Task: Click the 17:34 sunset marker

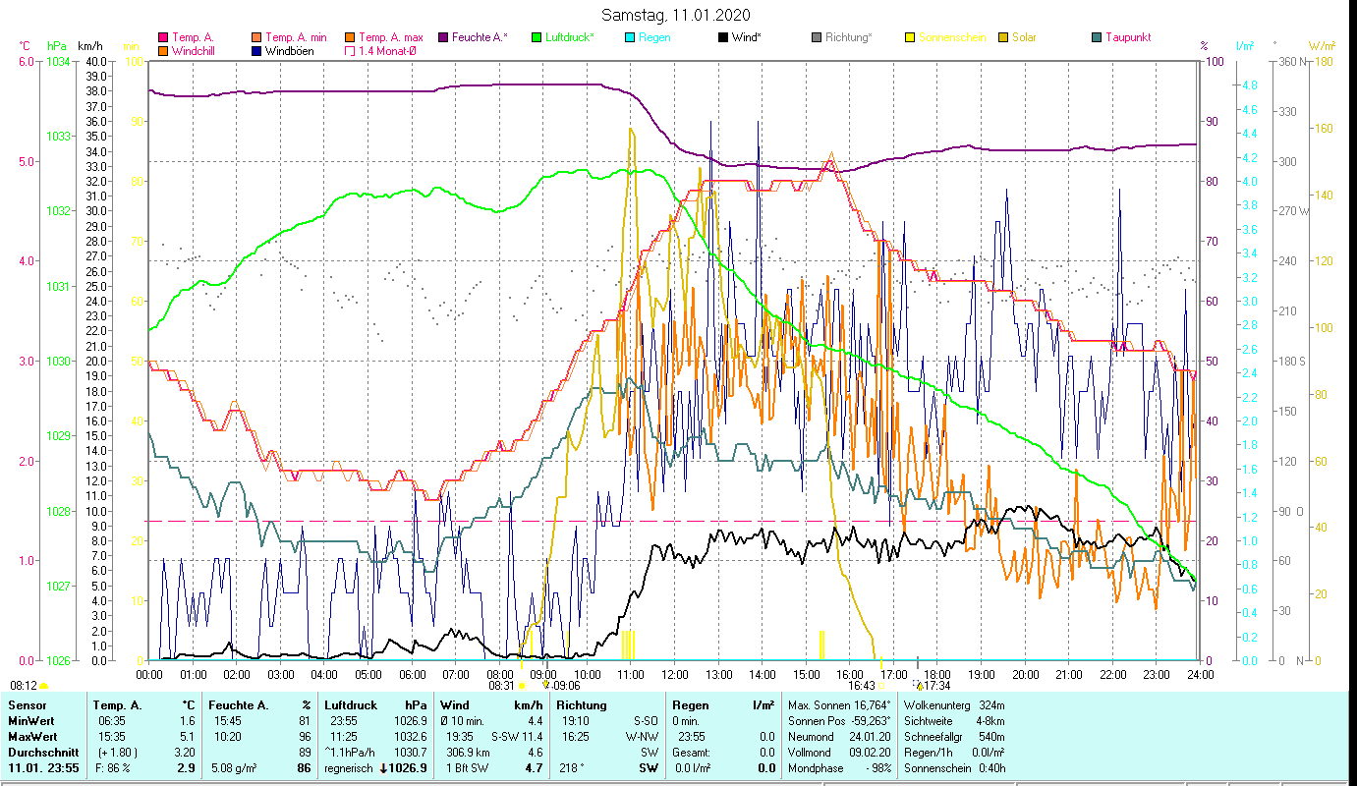Action: [x=935, y=686]
